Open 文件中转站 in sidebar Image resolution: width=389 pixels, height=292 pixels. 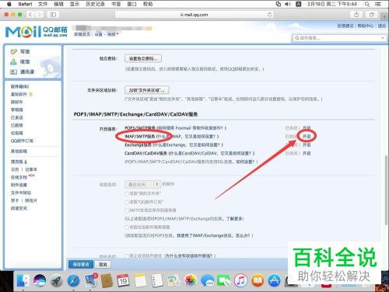click(x=21, y=193)
